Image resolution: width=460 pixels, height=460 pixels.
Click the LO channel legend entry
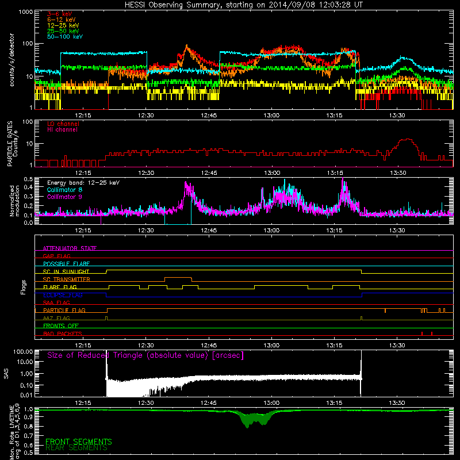click(63, 124)
